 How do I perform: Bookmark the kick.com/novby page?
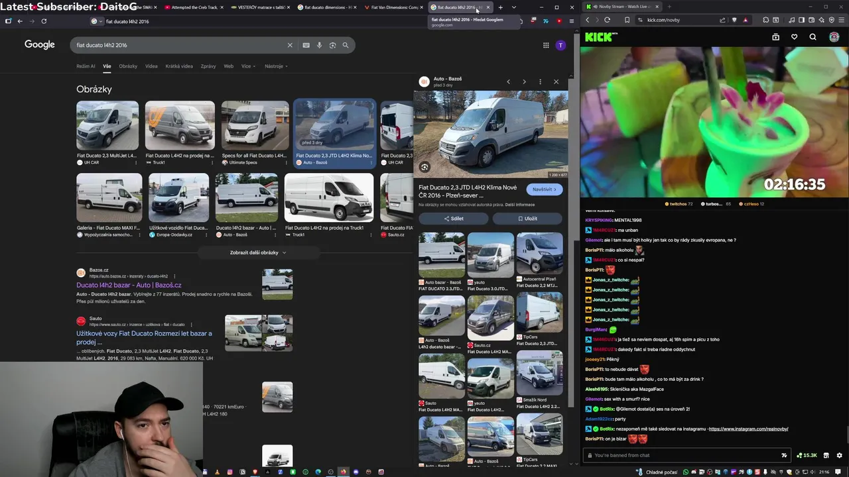pos(627,20)
